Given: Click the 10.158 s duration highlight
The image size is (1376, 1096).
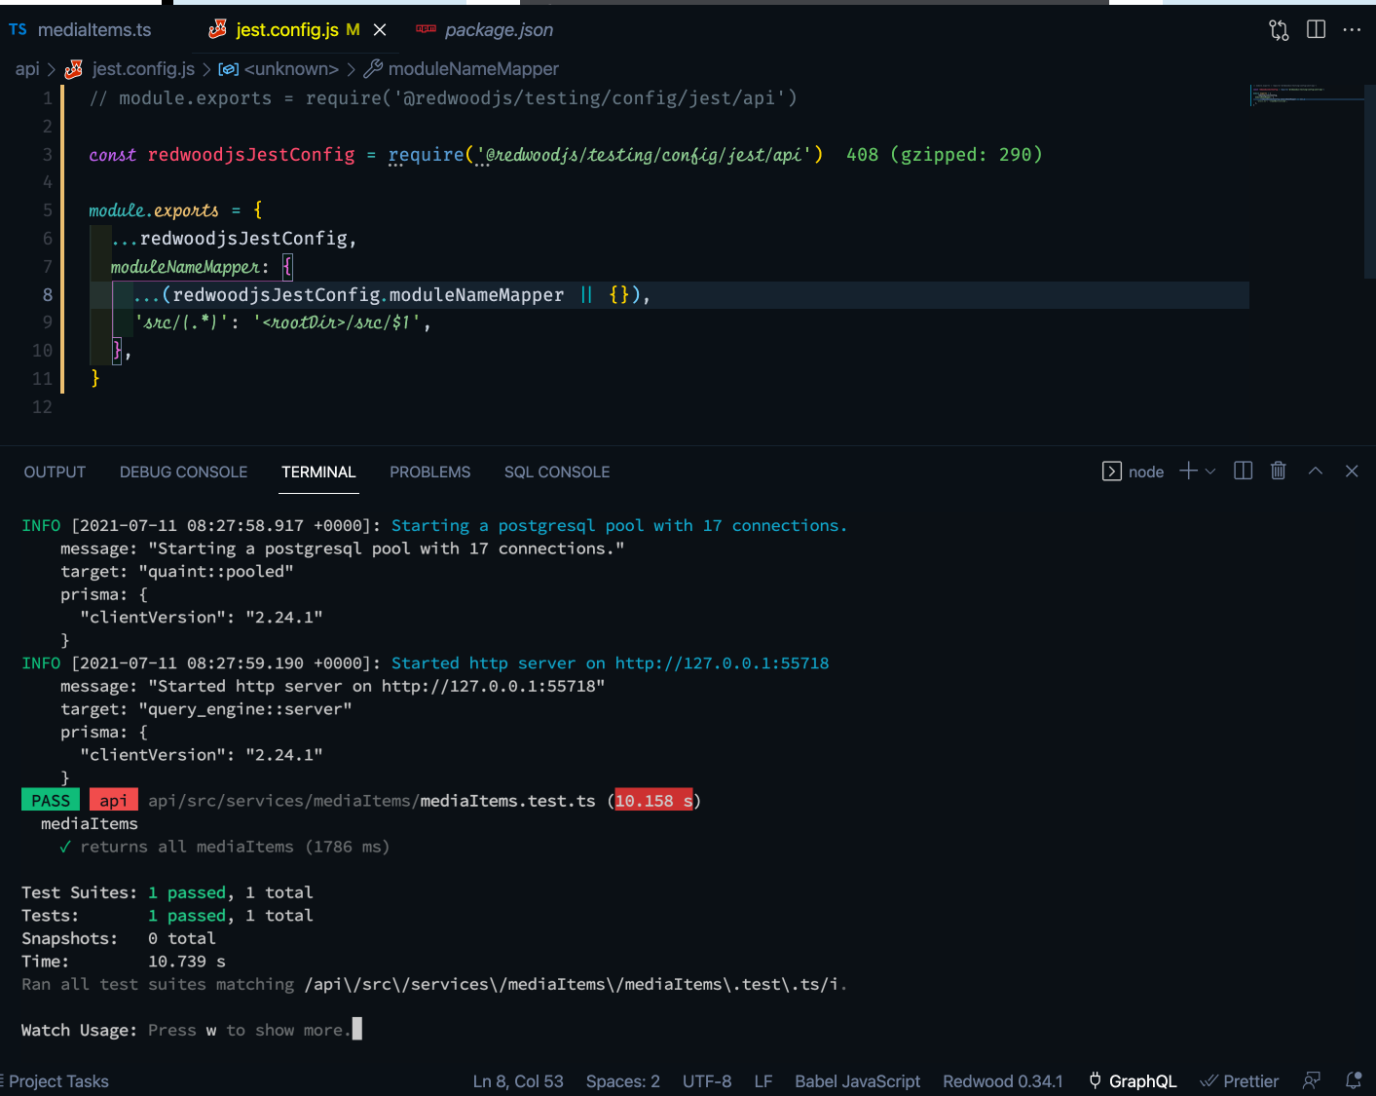Looking at the screenshot, I should 654,801.
